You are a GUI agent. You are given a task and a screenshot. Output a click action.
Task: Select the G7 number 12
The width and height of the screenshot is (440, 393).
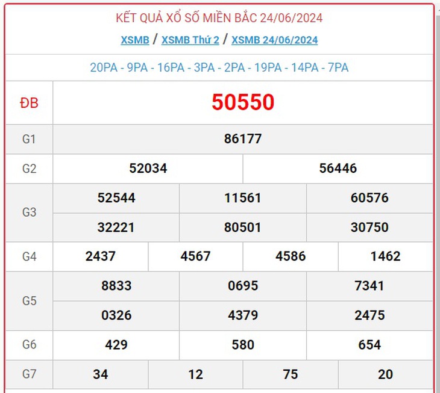point(195,374)
